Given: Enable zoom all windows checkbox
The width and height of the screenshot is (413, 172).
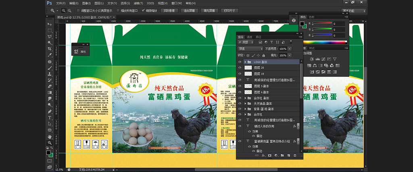Looking at the screenshot, I should [x=118, y=11].
